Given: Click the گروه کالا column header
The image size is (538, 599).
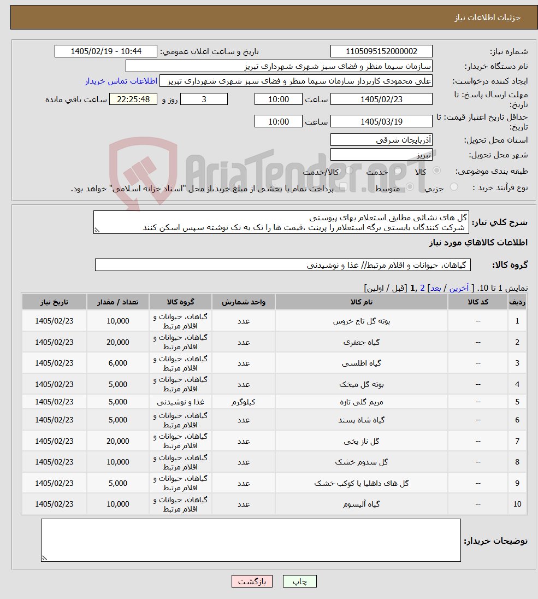Looking at the screenshot, I should 180,302.
